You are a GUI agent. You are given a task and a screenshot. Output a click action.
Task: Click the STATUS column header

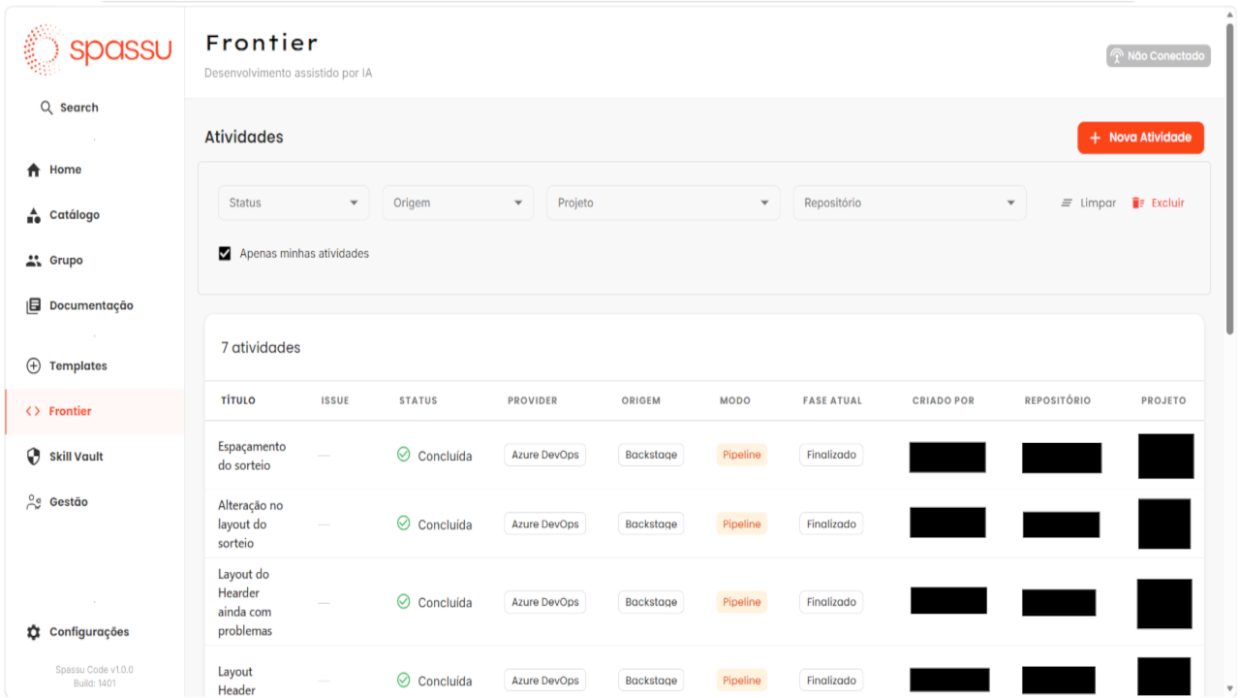point(418,400)
